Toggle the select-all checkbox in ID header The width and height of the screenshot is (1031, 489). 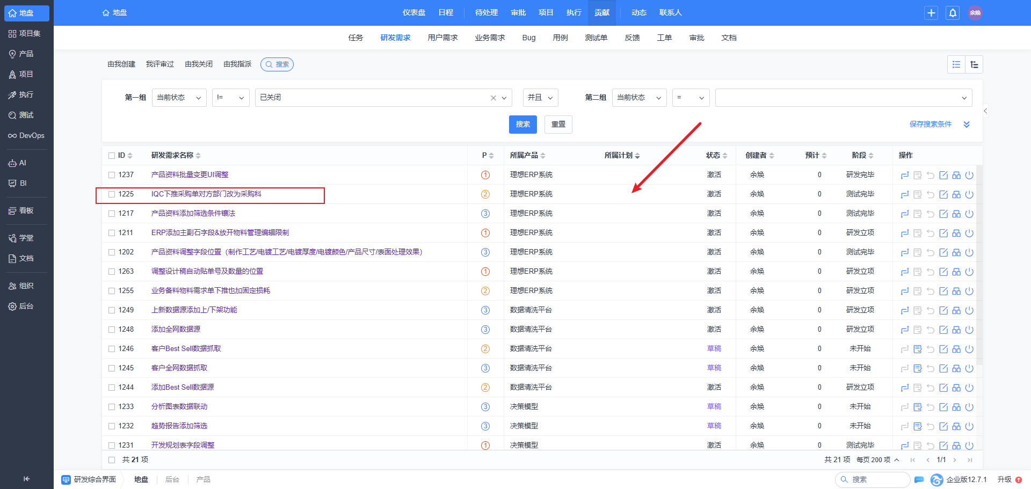pyautogui.click(x=112, y=156)
